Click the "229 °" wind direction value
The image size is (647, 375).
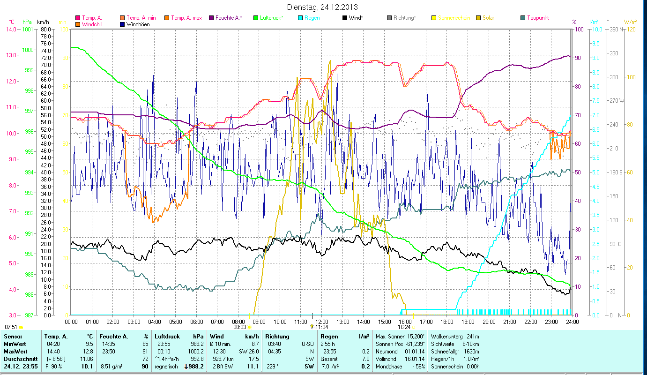273,367
